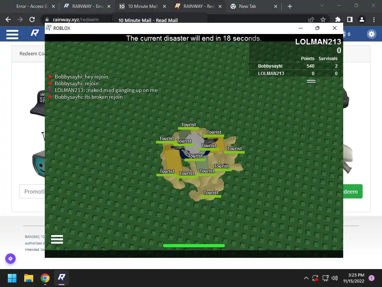The height and width of the screenshot is (287, 382).
Task: Reload the page with refresh icon
Action: pyautogui.click(x=32, y=19)
